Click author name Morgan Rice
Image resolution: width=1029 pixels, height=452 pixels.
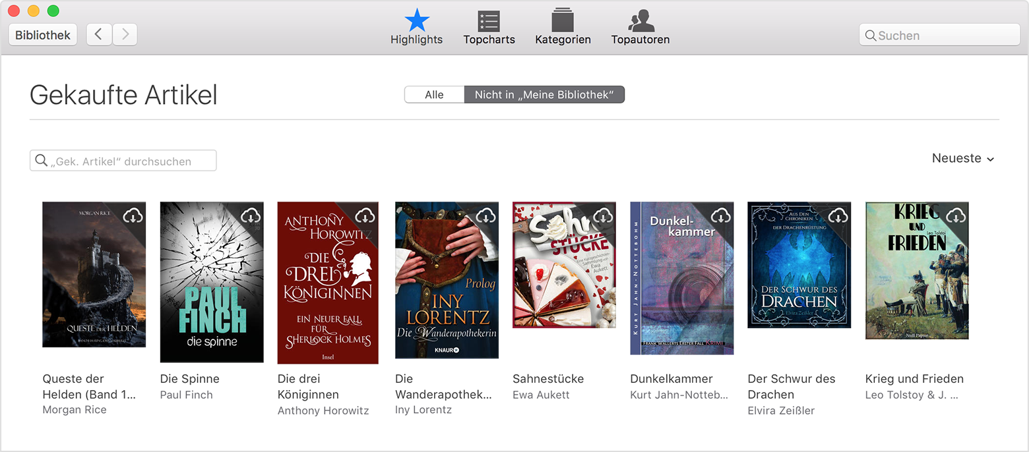pyautogui.click(x=75, y=410)
